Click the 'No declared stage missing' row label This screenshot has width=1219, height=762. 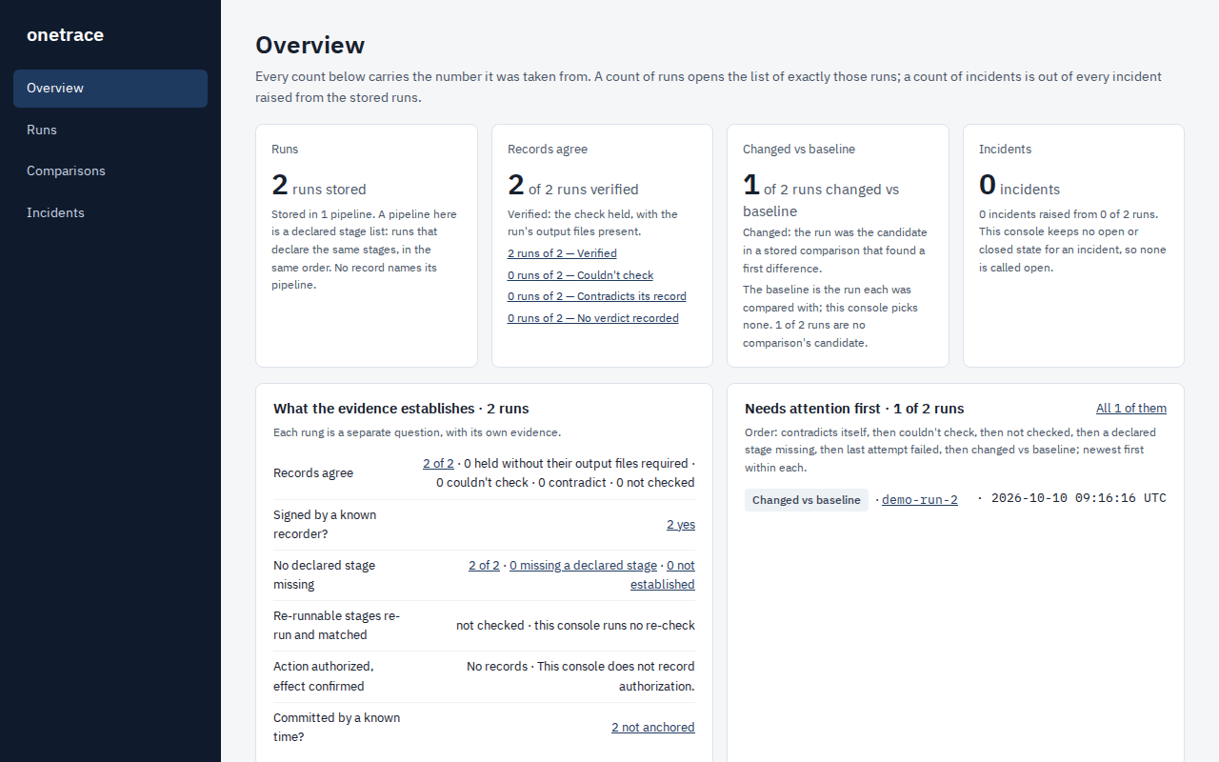[x=325, y=575]
